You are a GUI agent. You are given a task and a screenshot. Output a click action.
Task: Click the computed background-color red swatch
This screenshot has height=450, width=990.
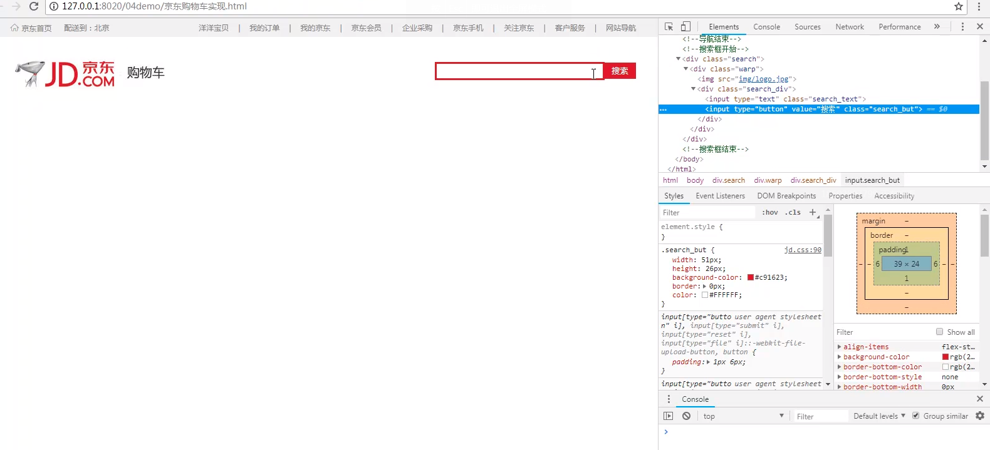pyautogui.click(x=946, y=357)
